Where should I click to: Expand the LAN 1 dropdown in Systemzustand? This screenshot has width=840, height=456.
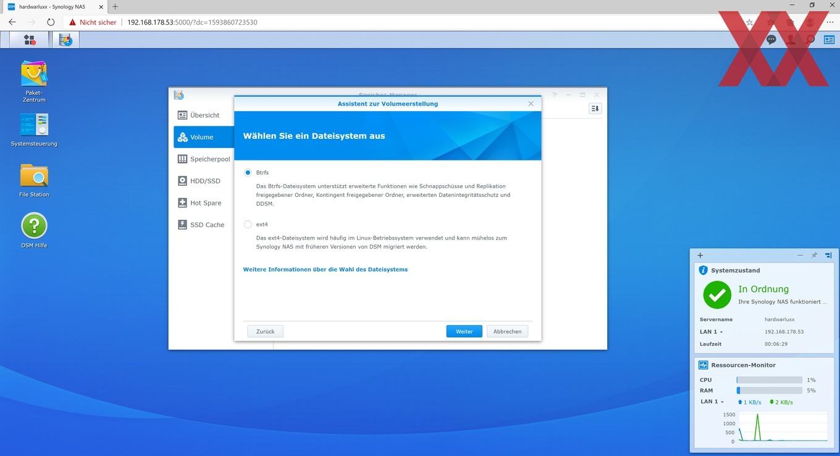click(711, 332)
